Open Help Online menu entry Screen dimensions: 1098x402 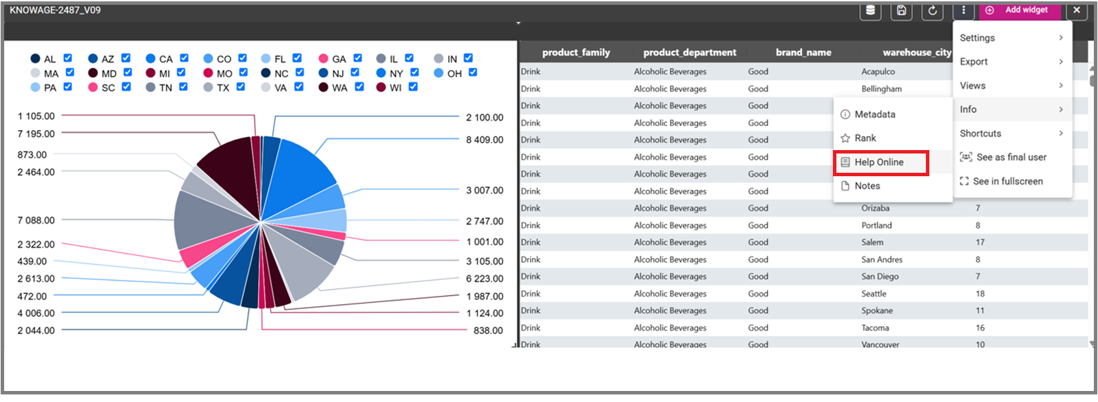(x=880, y=162)
